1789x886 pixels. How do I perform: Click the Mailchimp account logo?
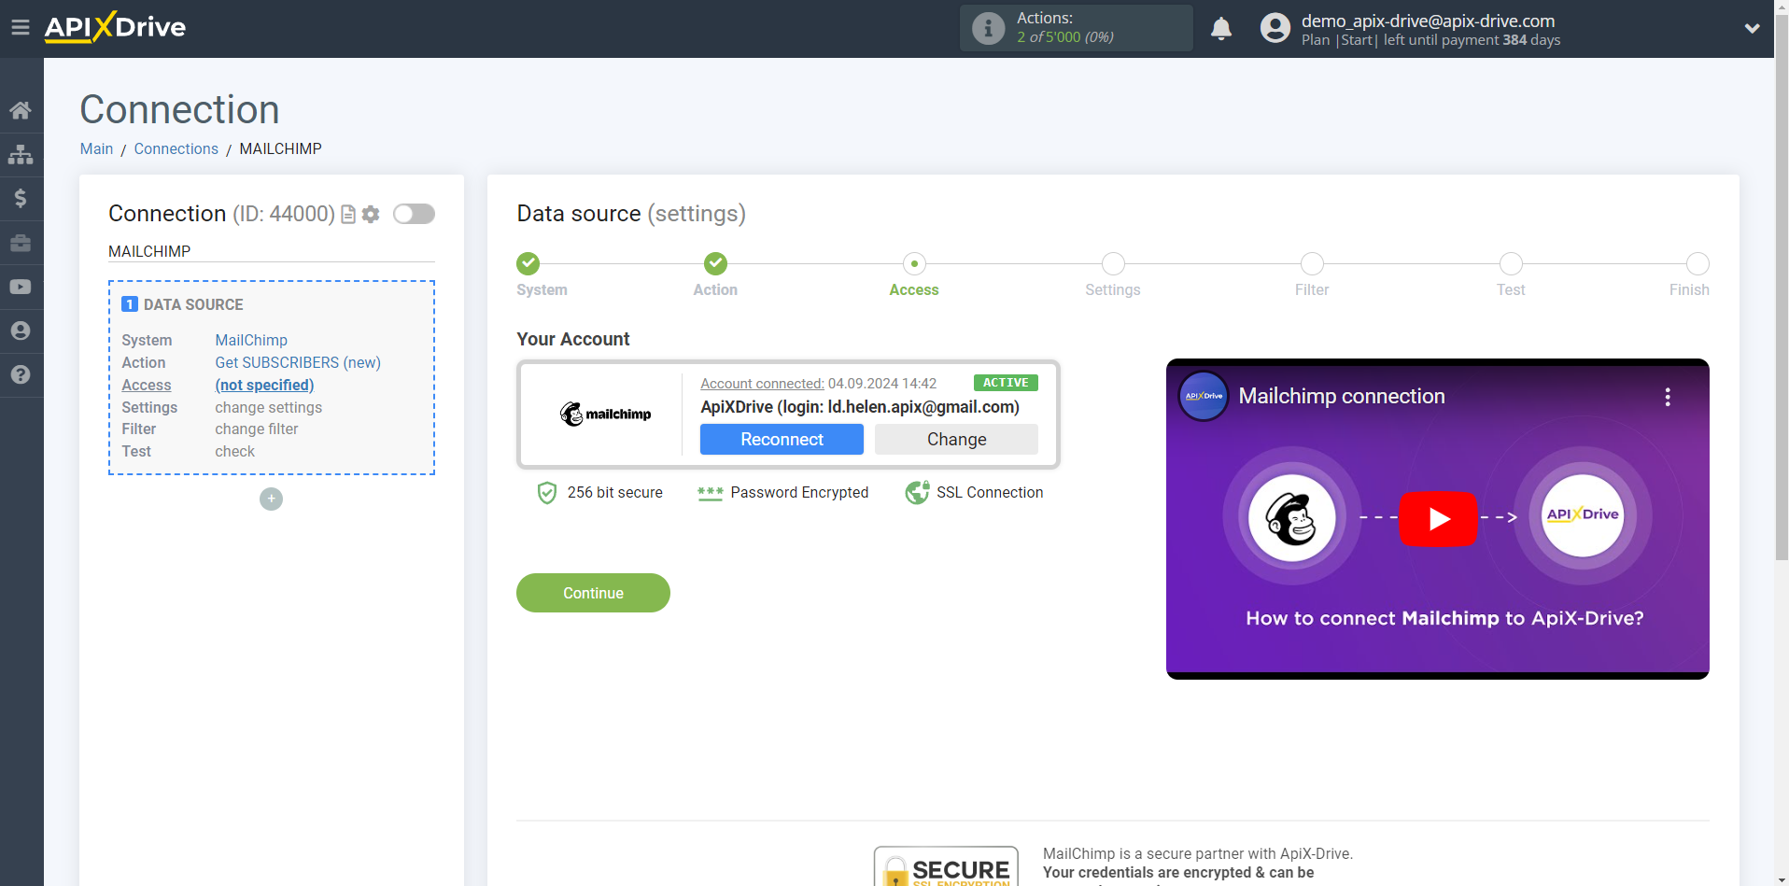[x=605, y=414]
